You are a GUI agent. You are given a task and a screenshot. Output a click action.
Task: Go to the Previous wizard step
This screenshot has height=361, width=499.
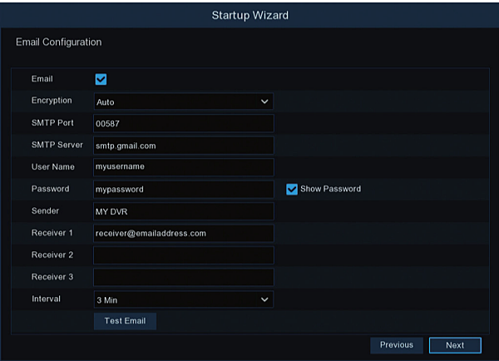tap(397, 345)
